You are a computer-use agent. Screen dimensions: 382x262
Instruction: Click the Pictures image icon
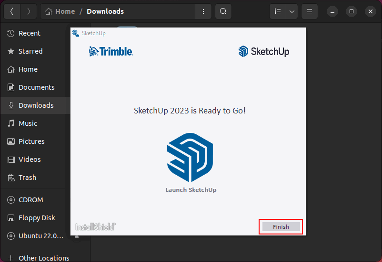(x=11, y=141)
